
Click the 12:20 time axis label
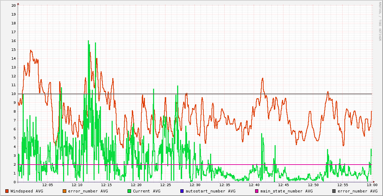pyautogui.click(x=136, y=185)
